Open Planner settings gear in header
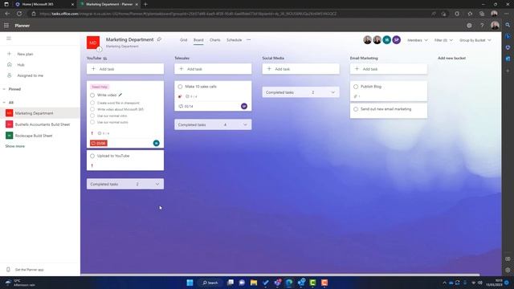 [469, 25]
